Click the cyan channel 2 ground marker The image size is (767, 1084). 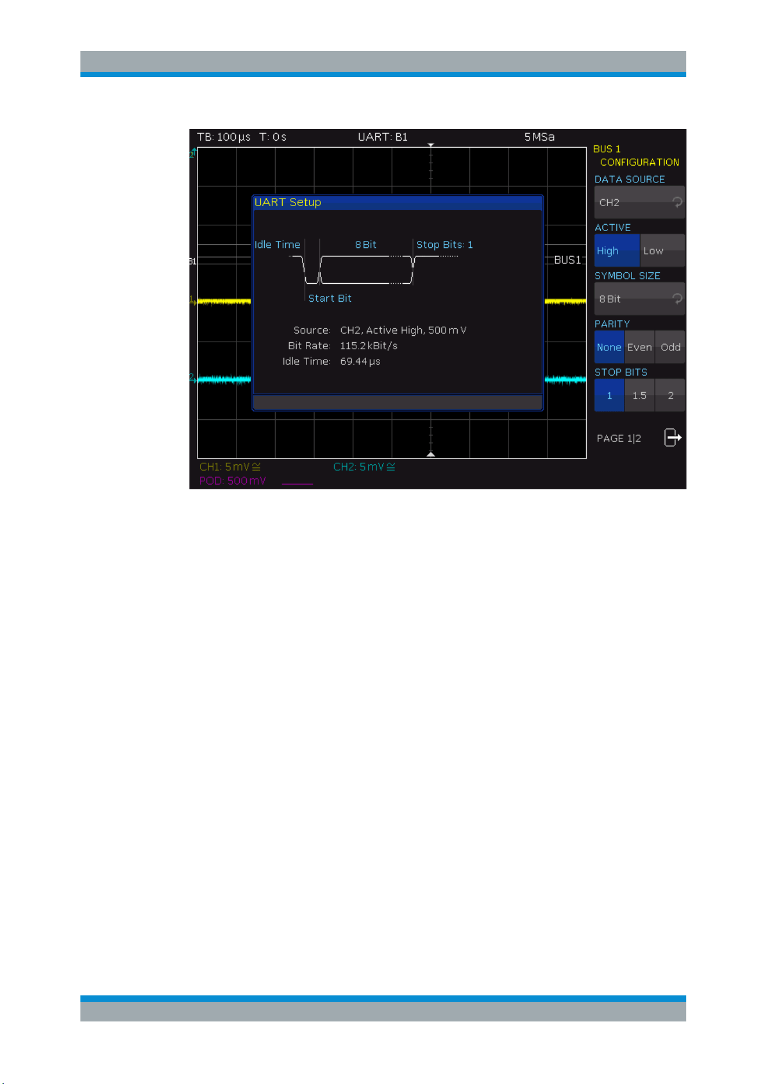pyautogui.click(x=192, y=378)
